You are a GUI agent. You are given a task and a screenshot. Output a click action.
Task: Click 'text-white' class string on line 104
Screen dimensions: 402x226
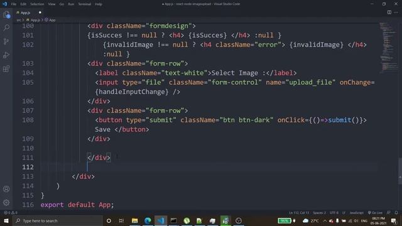(x=184, y=73)
